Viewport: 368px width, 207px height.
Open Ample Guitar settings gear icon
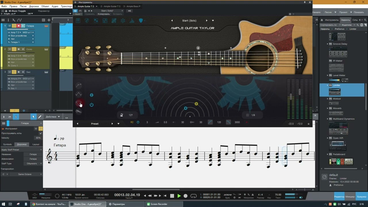tap(123, 21)
